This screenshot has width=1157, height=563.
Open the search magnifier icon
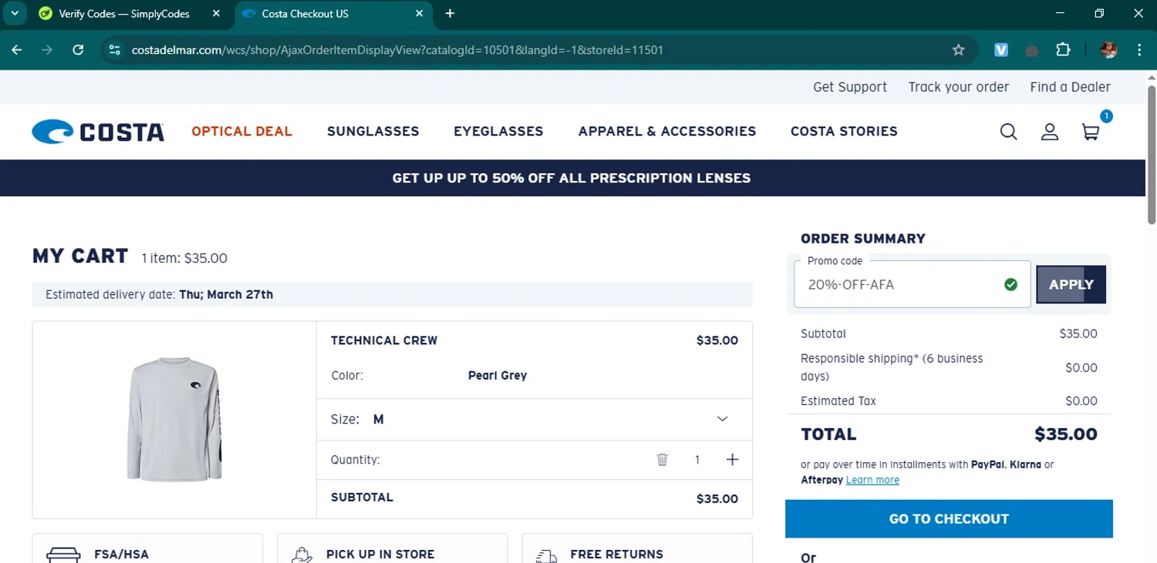pos(1008,132)
